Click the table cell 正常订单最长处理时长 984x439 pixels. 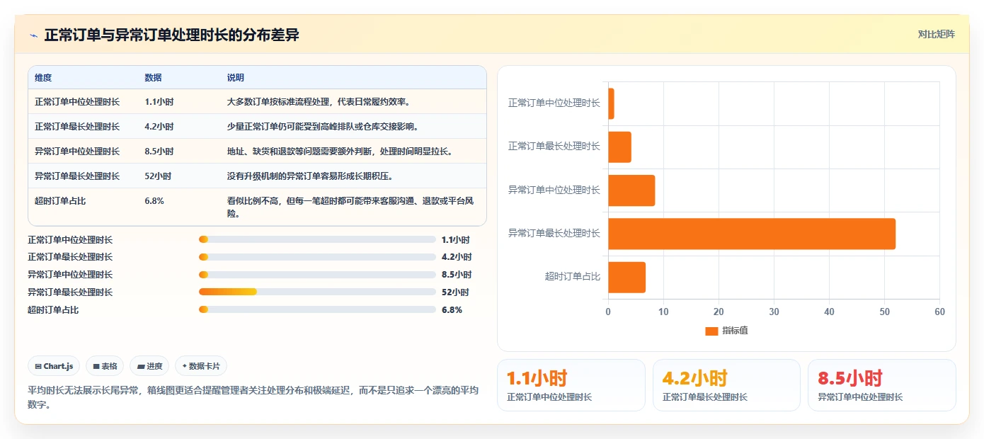[x=77, y=127]
